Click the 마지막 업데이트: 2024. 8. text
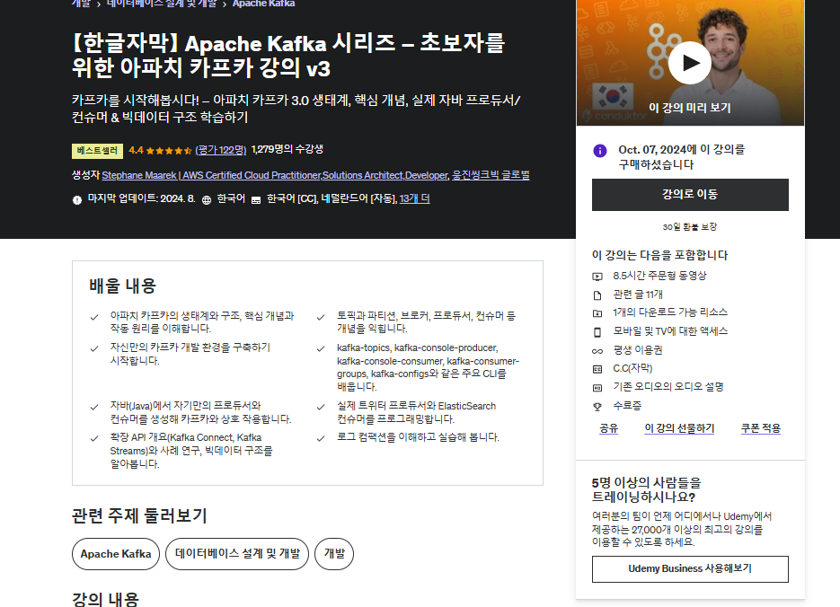This screenshot has width=840, height=607. click(141, 198)
